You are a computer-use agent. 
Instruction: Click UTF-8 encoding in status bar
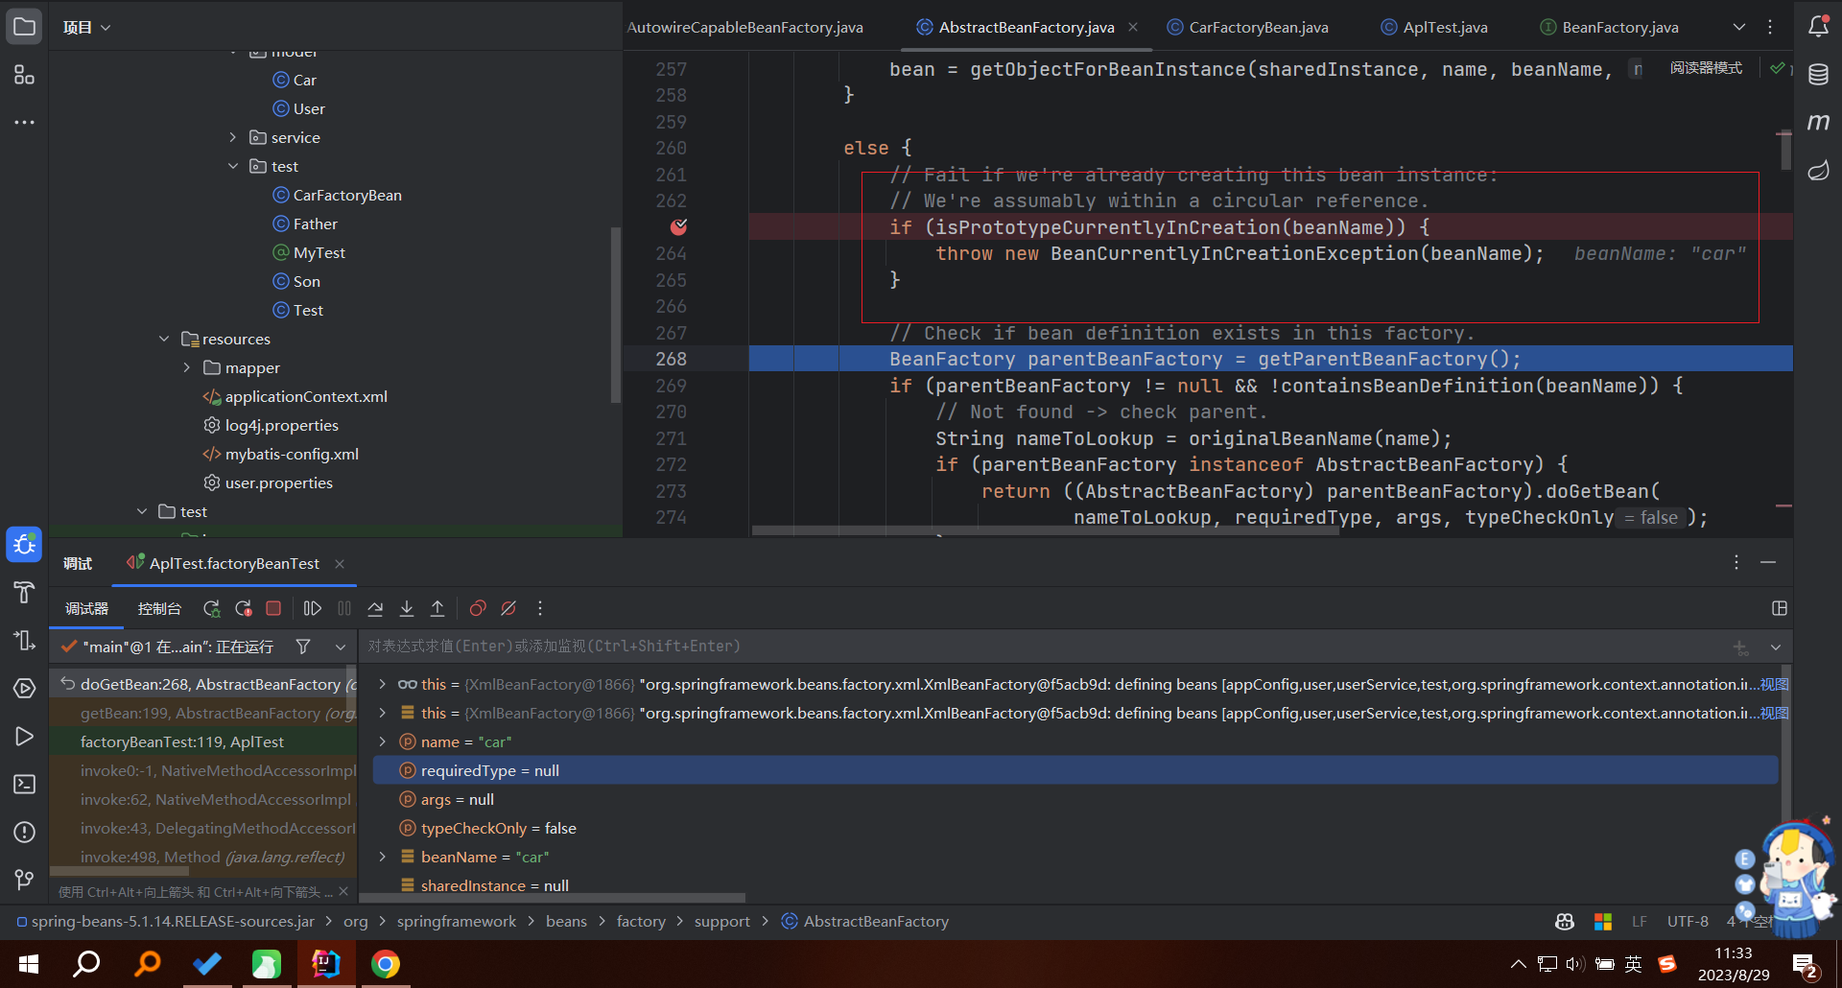point(1688,921)
